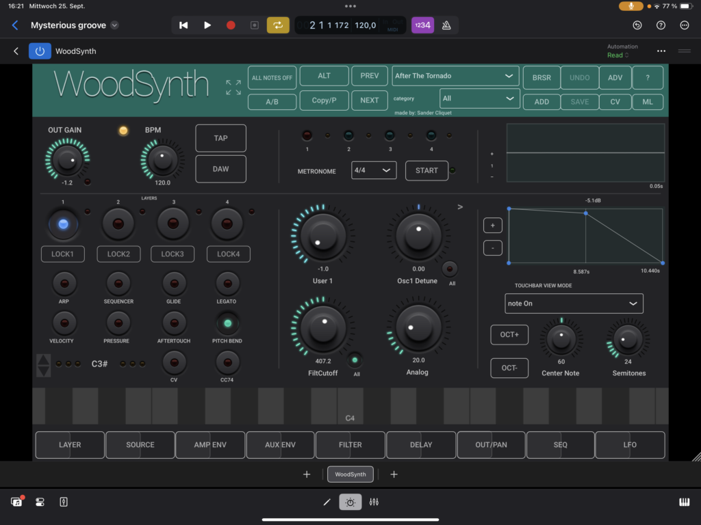Open the plugin header three-dots menu
Viewport: 701px width, 525px height.
tap(661, 51)
